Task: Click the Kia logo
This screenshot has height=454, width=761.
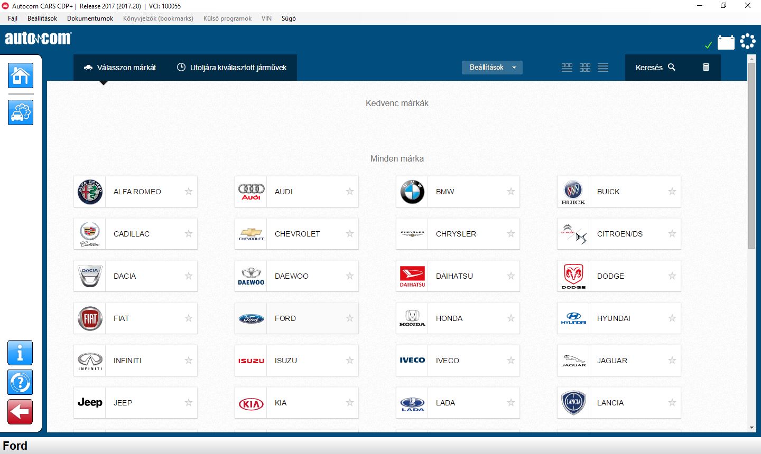Action: 251,404
